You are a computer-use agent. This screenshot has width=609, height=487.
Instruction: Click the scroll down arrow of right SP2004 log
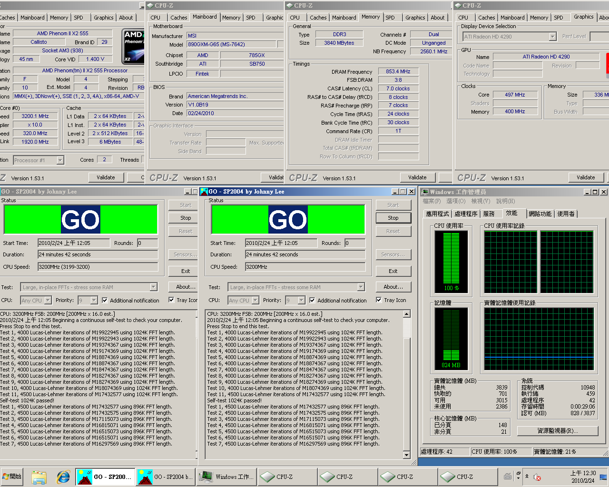406,455
